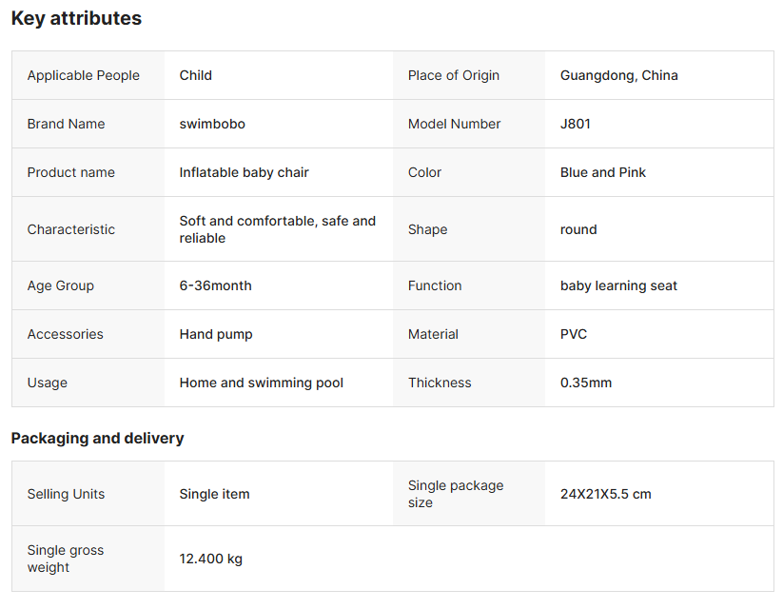The height and width of the screenshot is (609, 783).
Task: Click the 6-36month age group value
Action: (x=215, y=285)
